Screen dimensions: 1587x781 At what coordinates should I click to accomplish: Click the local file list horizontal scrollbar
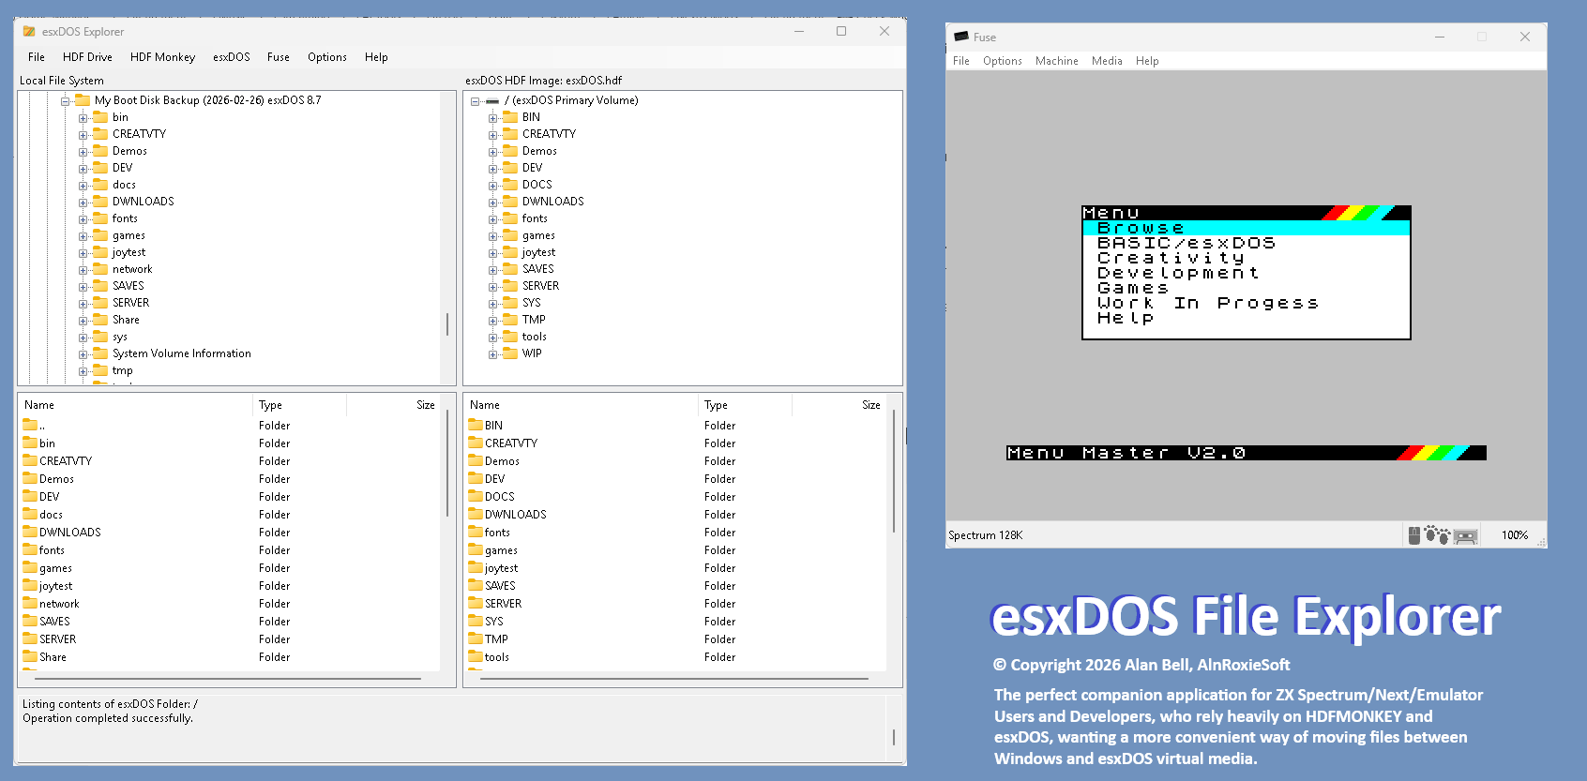230,678
